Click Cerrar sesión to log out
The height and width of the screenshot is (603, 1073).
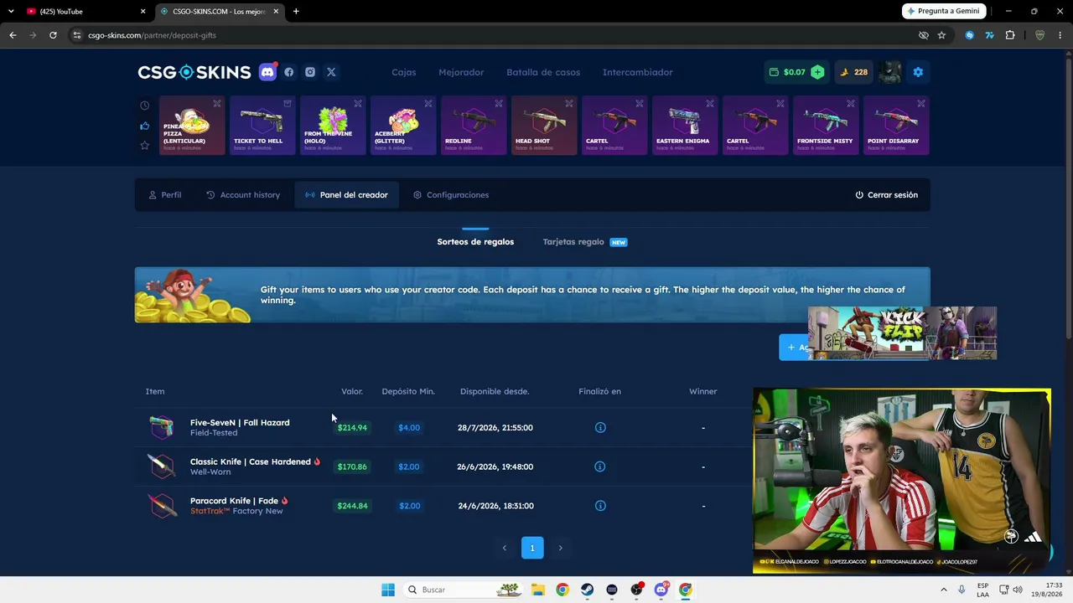pyautogui.click(x=886, y=195)
